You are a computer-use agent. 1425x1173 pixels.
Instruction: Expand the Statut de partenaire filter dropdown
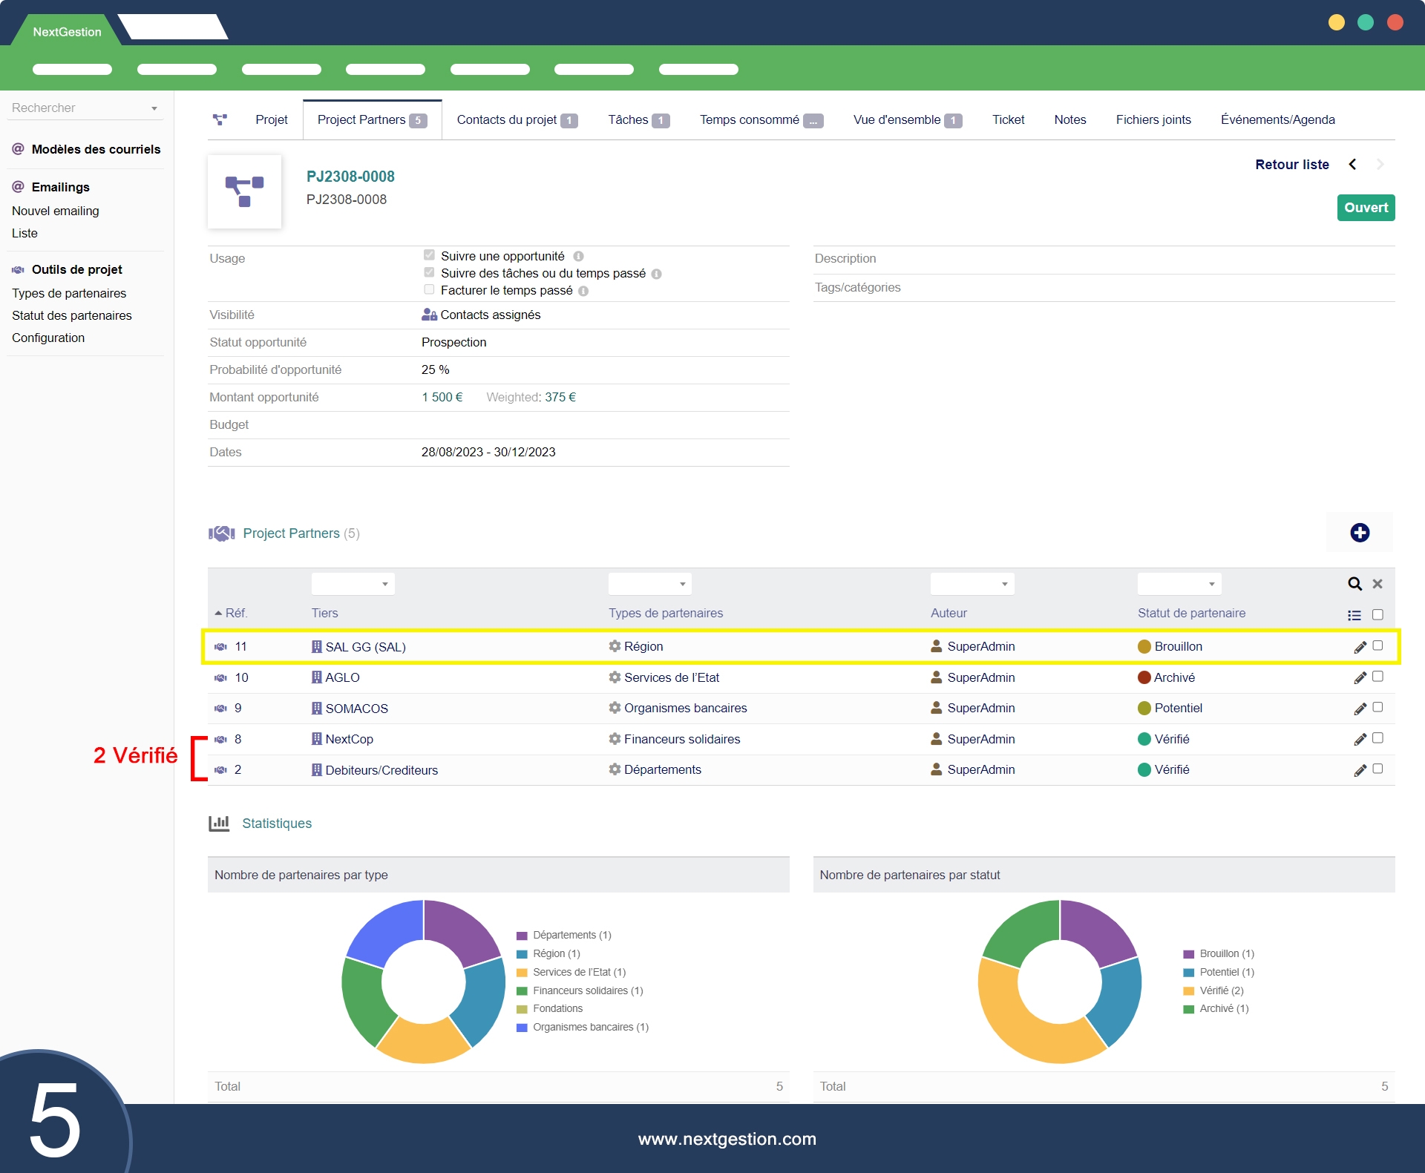click(x=1179, y=584)
